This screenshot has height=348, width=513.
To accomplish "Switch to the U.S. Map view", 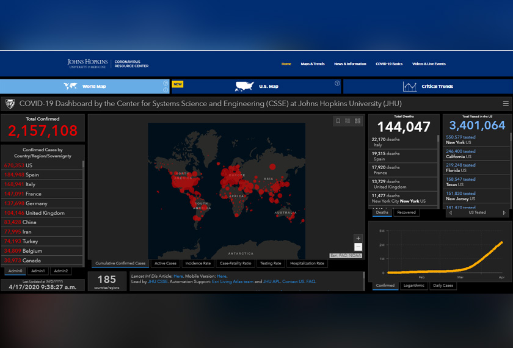I will pos(256,86).
